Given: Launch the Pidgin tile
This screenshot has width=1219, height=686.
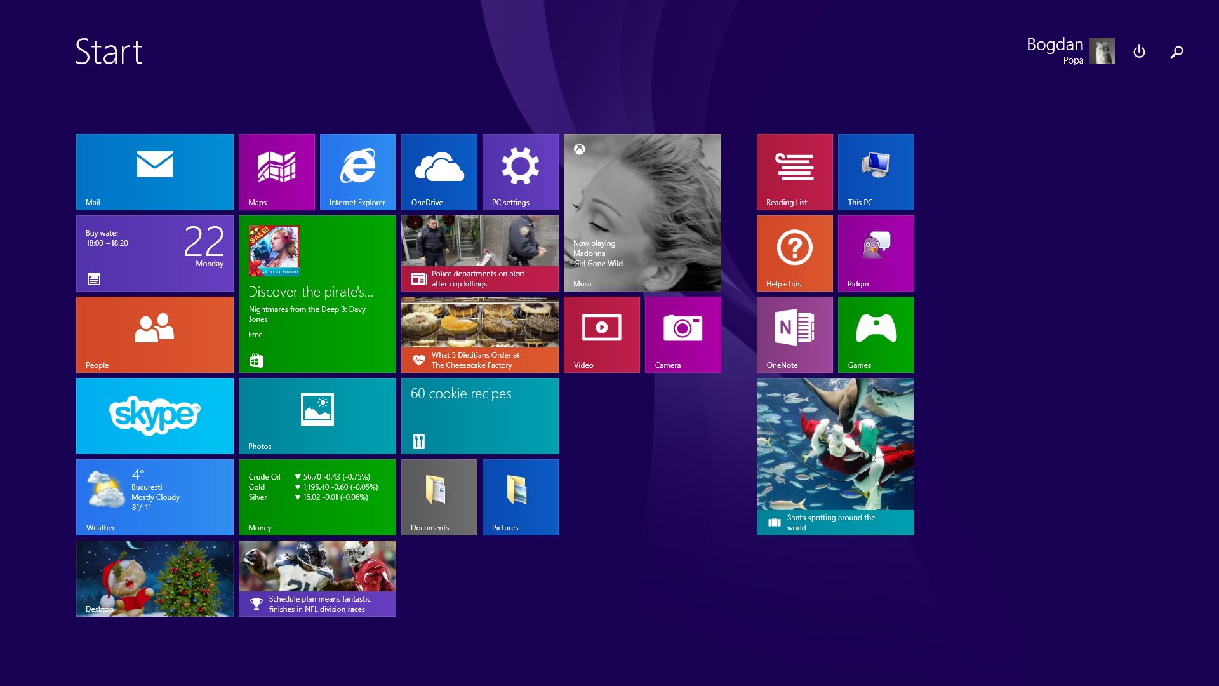Looking at the screenshot, I should tap(876, 253).
